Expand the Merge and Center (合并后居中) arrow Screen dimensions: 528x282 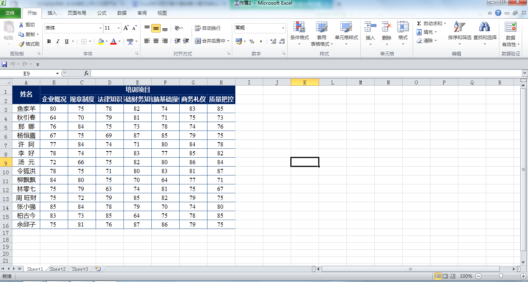[228, 41]
